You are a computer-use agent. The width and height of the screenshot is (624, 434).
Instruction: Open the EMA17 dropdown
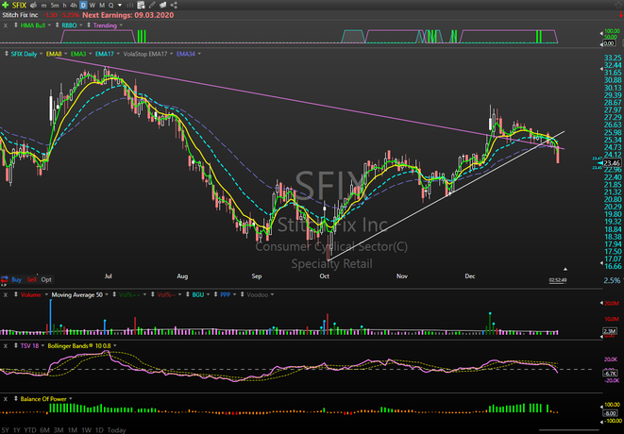118,54
